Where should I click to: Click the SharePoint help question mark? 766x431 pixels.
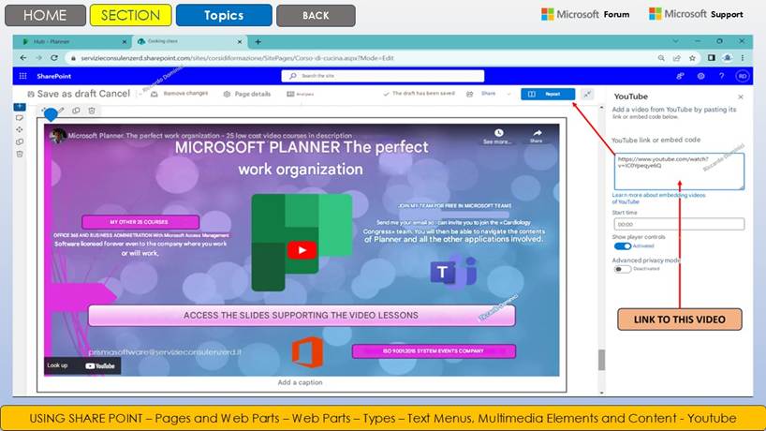[721, 76]
